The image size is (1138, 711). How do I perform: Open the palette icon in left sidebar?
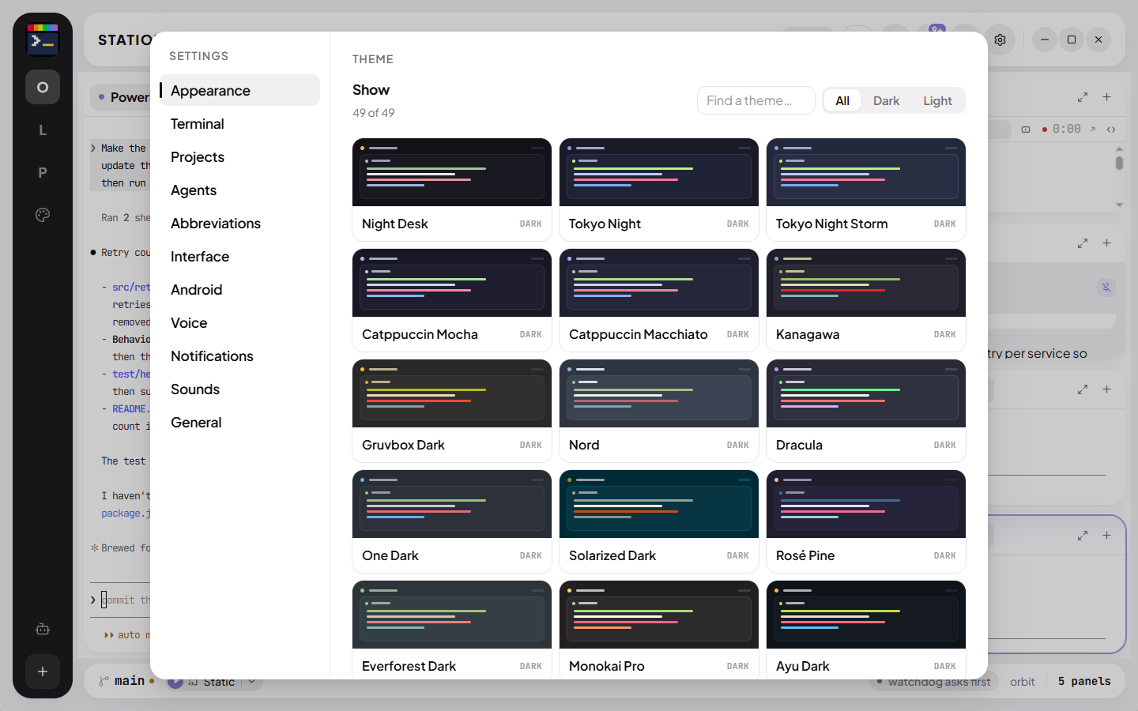(x=43, y=215)
